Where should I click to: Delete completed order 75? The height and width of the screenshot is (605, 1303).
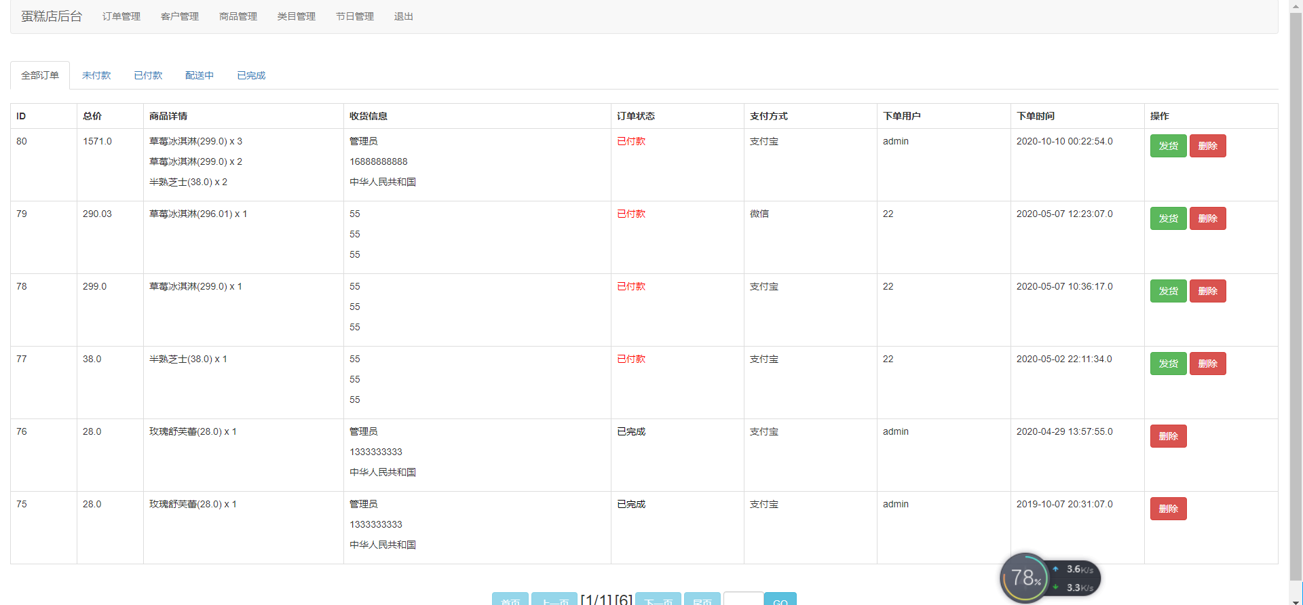pyautogui.click(x=1168, y=509)
